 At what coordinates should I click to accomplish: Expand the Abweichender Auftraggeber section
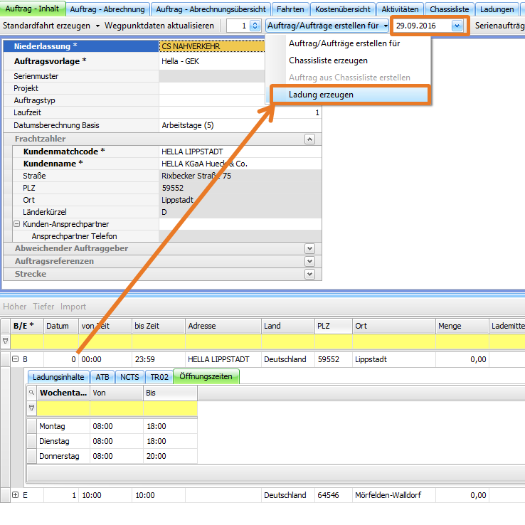[x=309, y=248]
